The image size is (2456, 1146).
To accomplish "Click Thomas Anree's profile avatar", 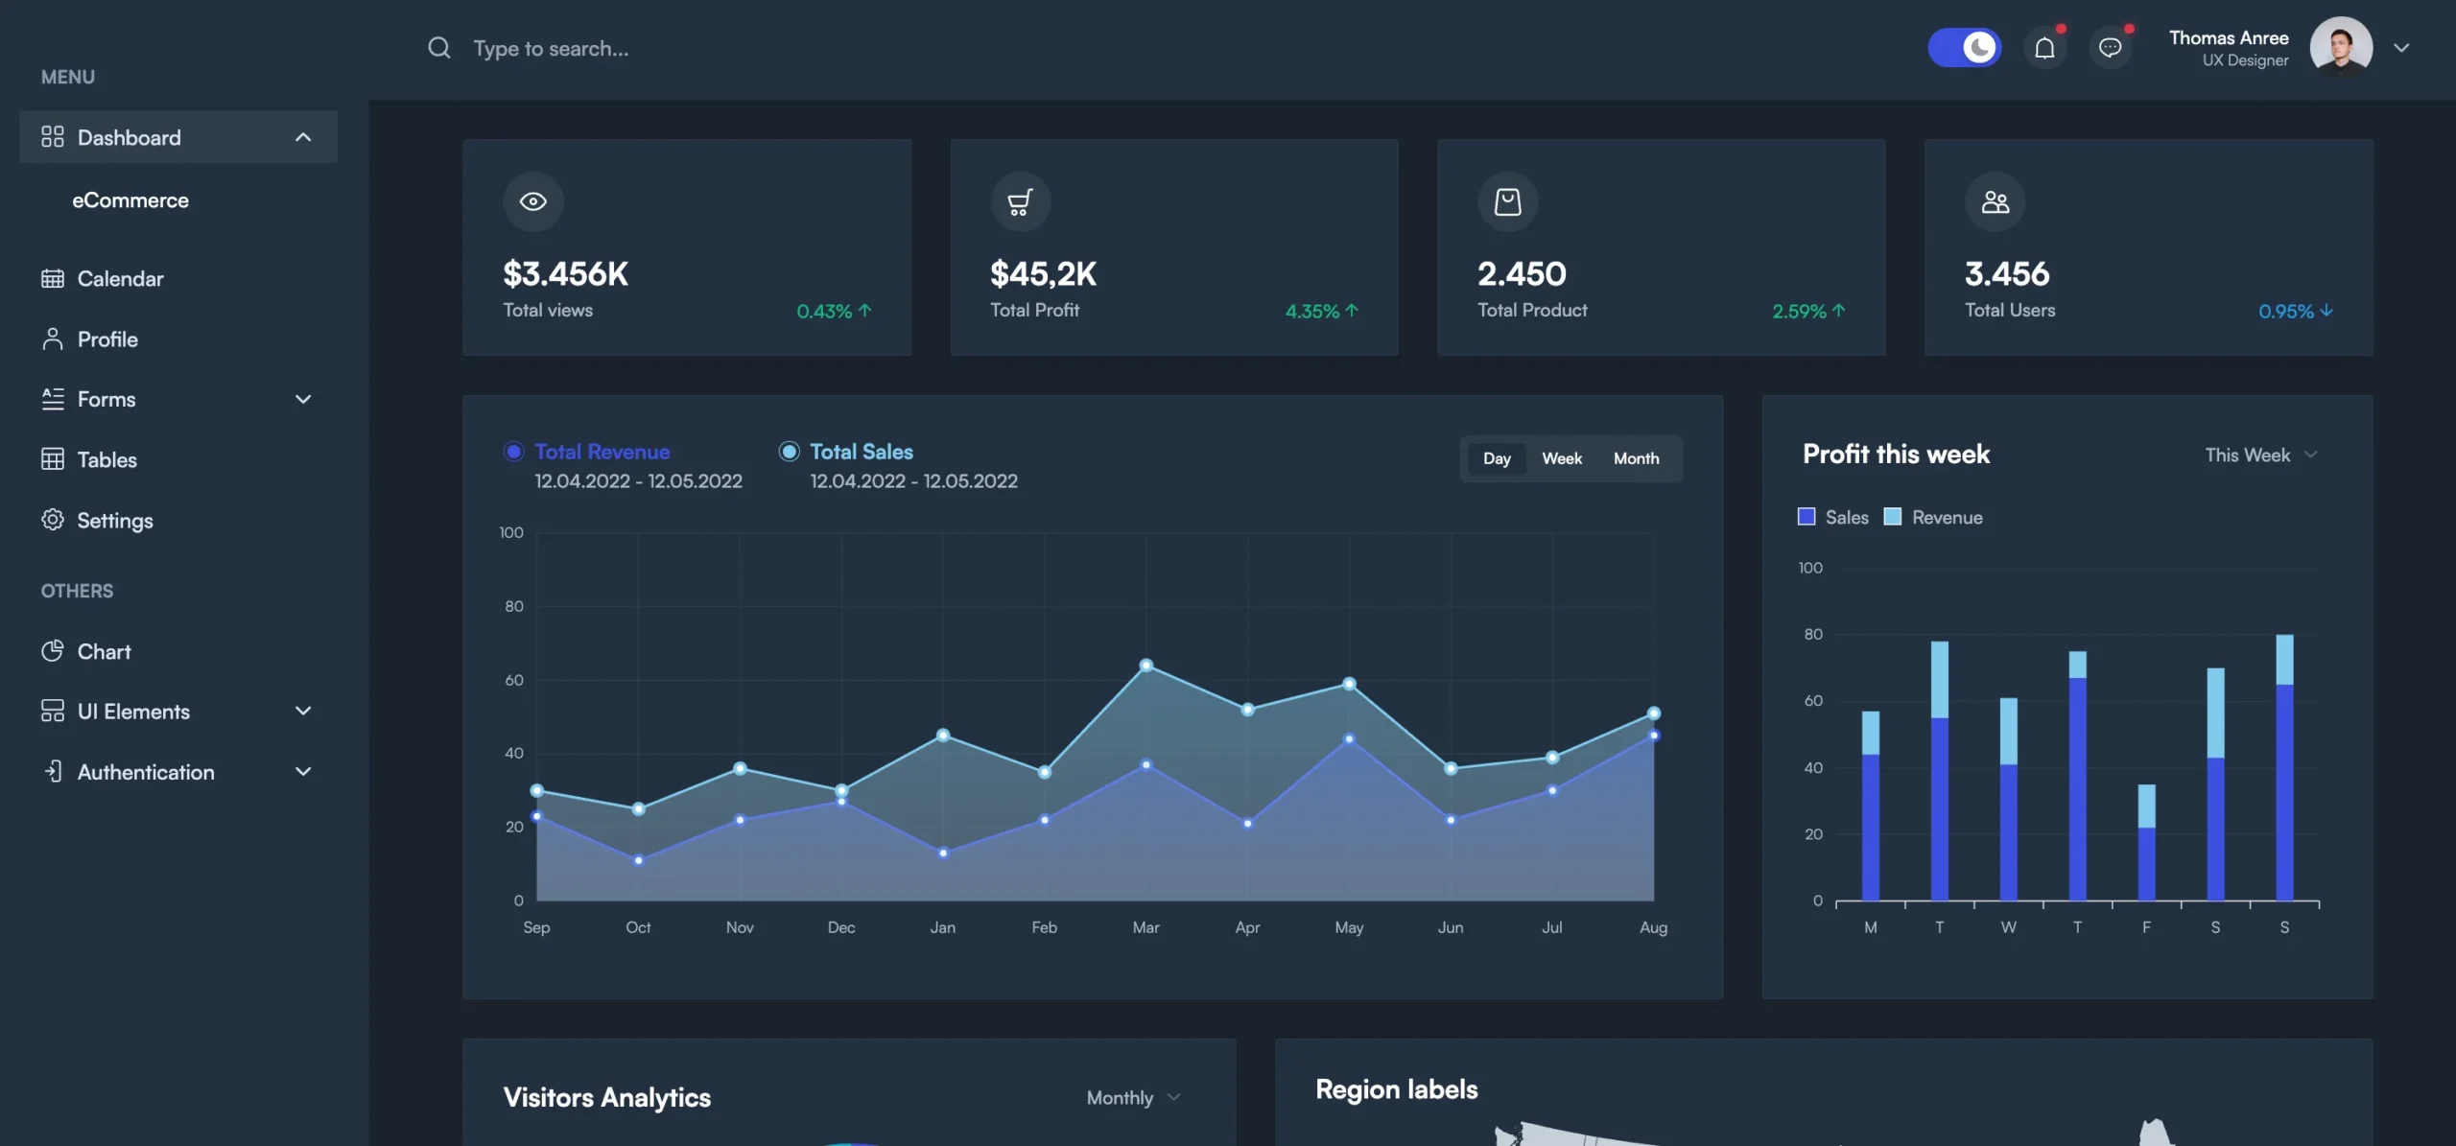I will point(2341,45).
